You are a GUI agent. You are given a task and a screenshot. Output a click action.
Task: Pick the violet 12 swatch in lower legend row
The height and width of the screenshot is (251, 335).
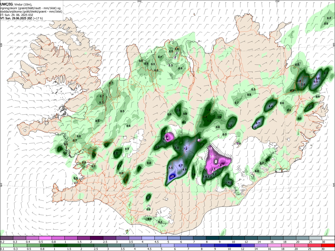tap(248, 245)
